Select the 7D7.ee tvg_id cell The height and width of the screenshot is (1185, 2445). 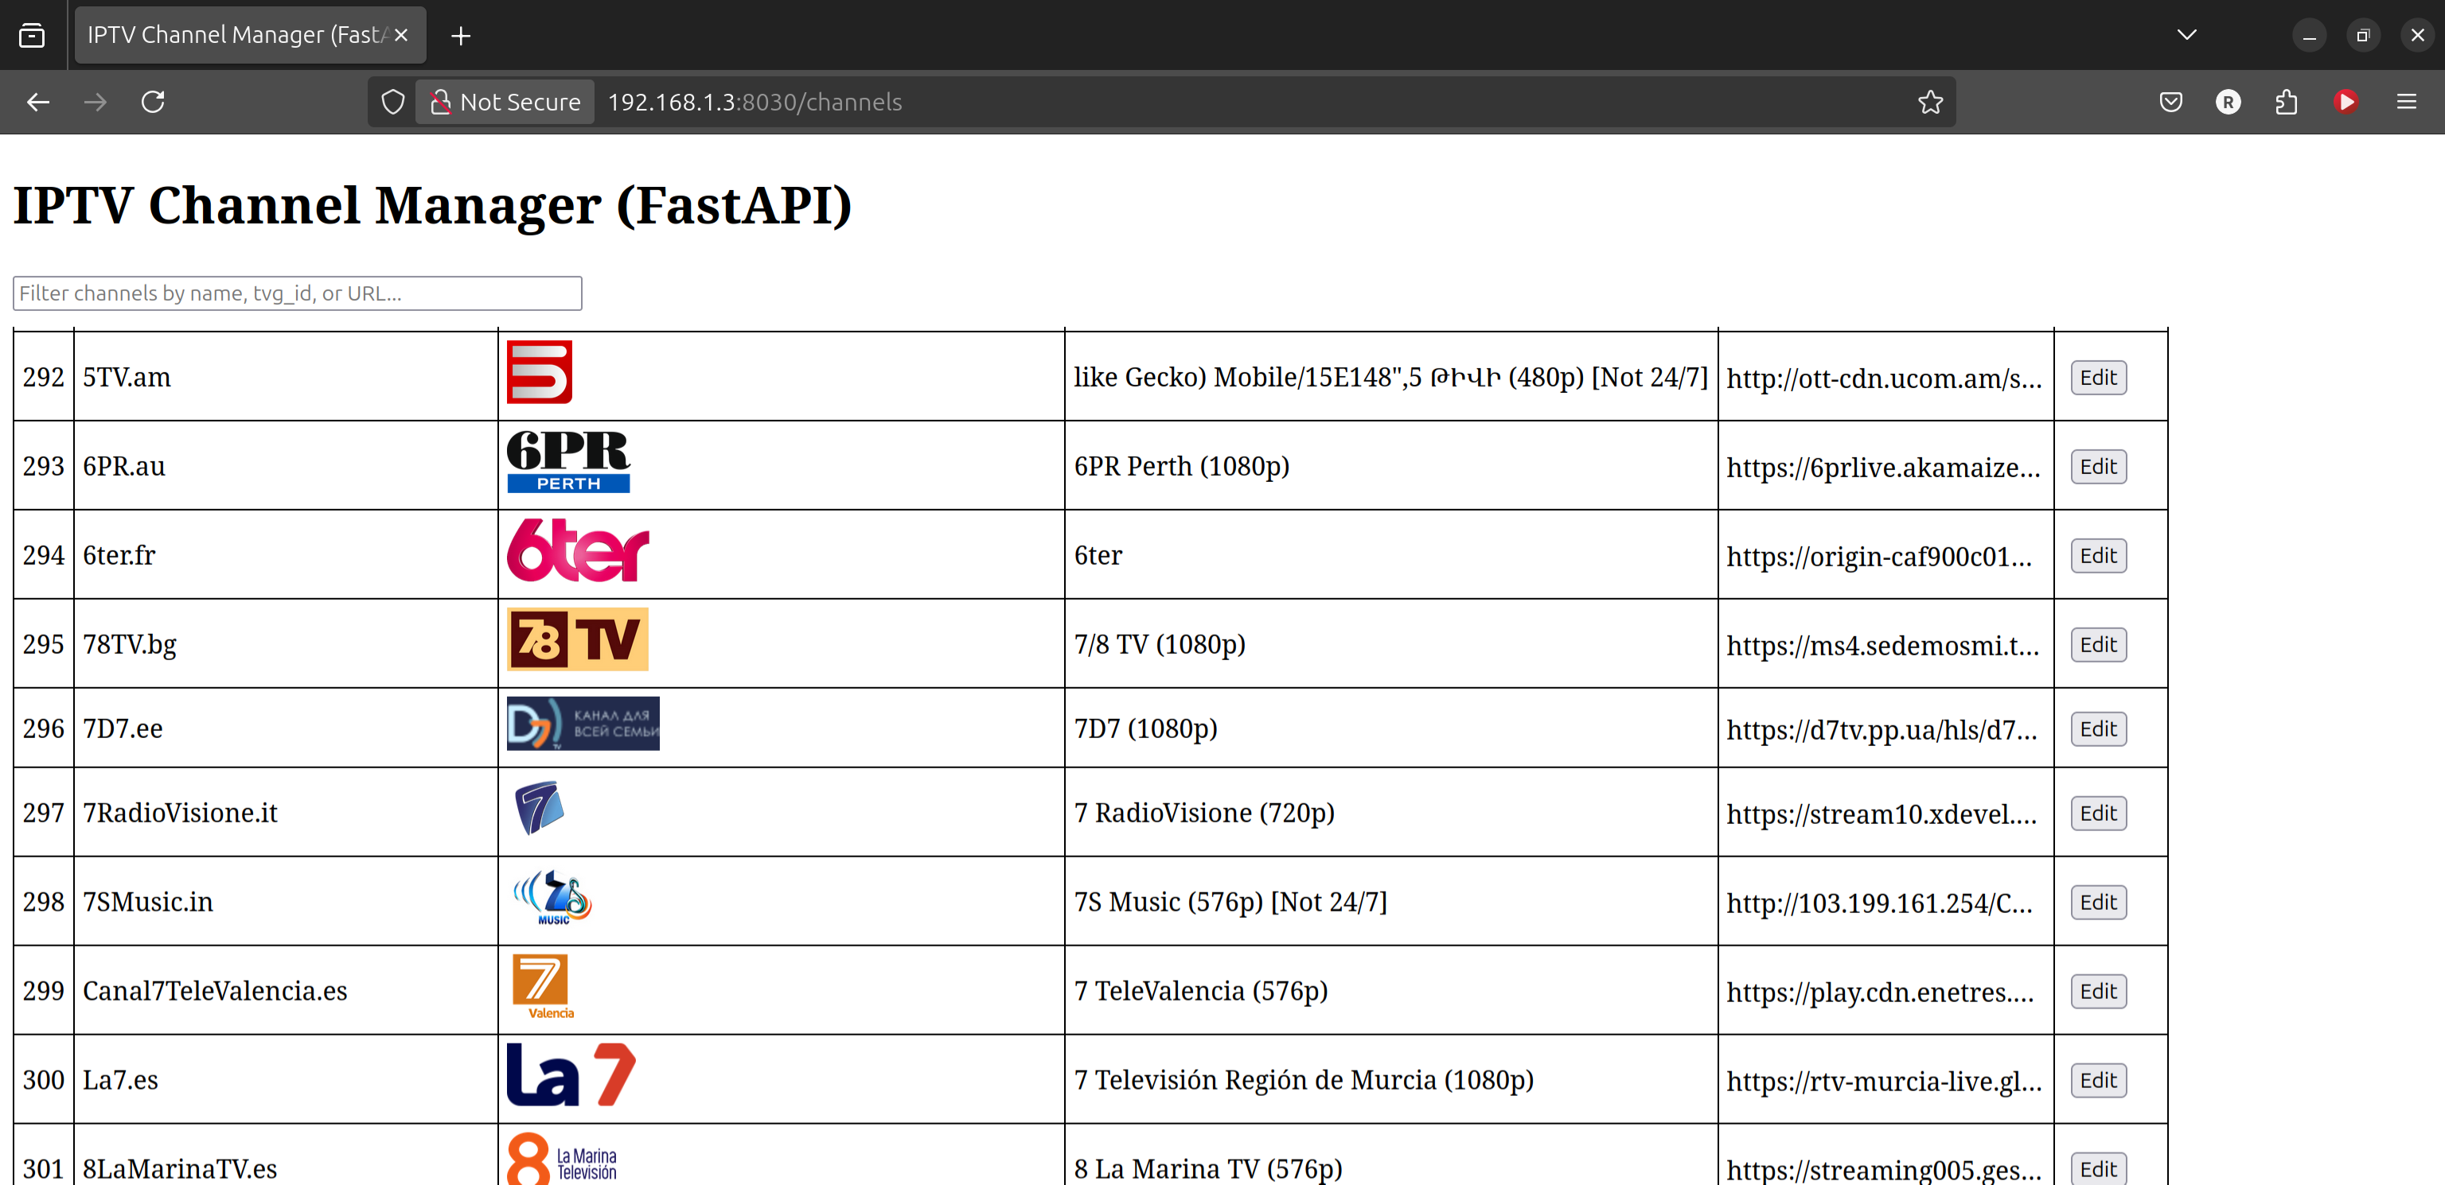(x=286, y=728)
